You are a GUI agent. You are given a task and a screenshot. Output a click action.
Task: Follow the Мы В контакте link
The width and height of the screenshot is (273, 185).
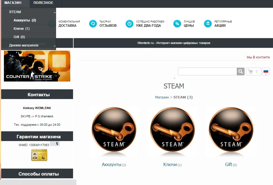258,57
